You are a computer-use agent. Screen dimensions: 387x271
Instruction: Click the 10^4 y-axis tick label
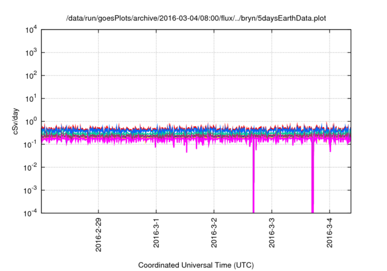[x=31, y=30]
